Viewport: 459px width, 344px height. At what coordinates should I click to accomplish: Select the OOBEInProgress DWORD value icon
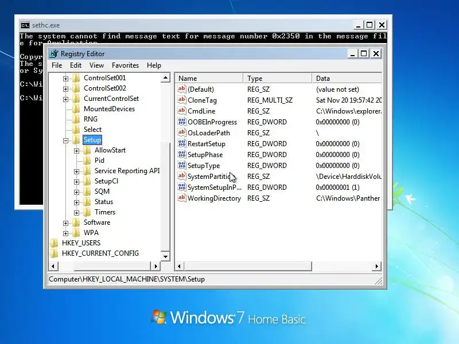[x=182, y=122]
